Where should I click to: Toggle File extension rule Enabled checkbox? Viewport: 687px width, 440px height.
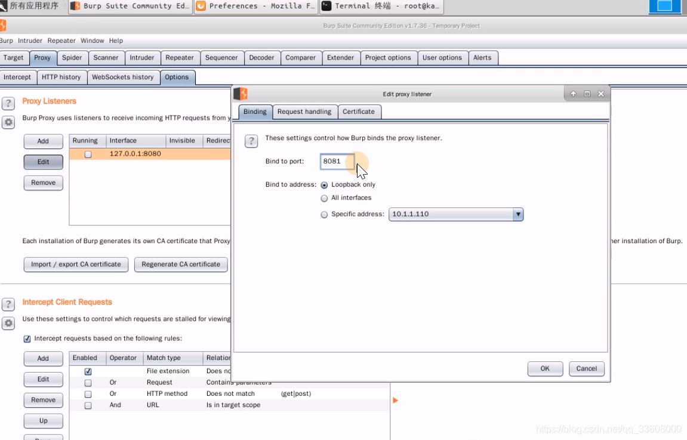[88, 371]
